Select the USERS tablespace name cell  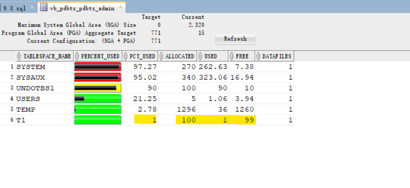[44, 99]
